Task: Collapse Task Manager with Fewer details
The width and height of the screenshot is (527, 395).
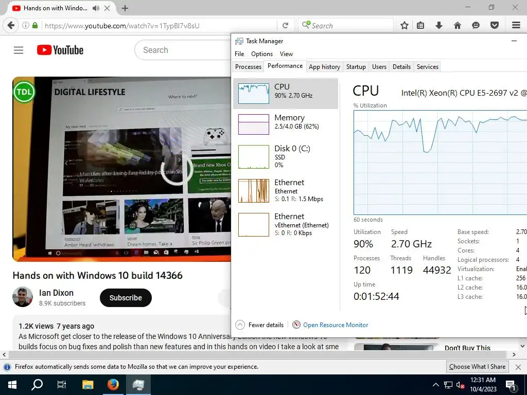Action: point(259,325)
